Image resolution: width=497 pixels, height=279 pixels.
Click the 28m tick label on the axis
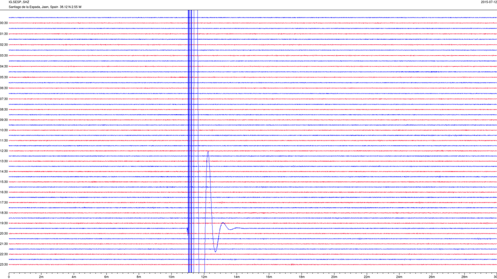coord(464,277)
